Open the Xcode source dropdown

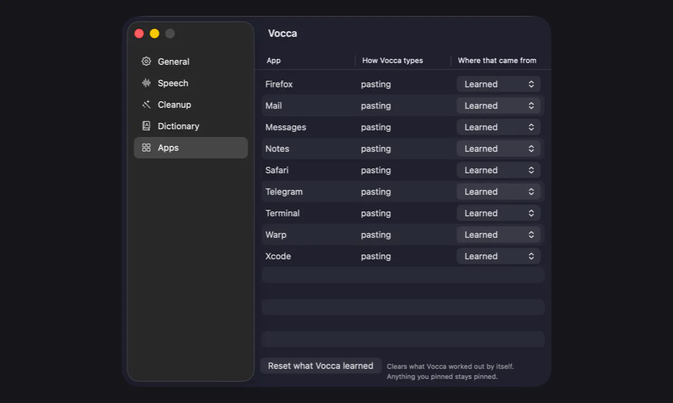(499, 256)
